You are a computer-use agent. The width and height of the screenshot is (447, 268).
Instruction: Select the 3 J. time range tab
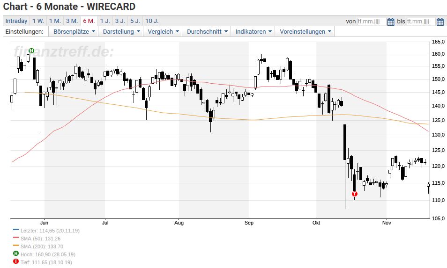click(120, 21)
